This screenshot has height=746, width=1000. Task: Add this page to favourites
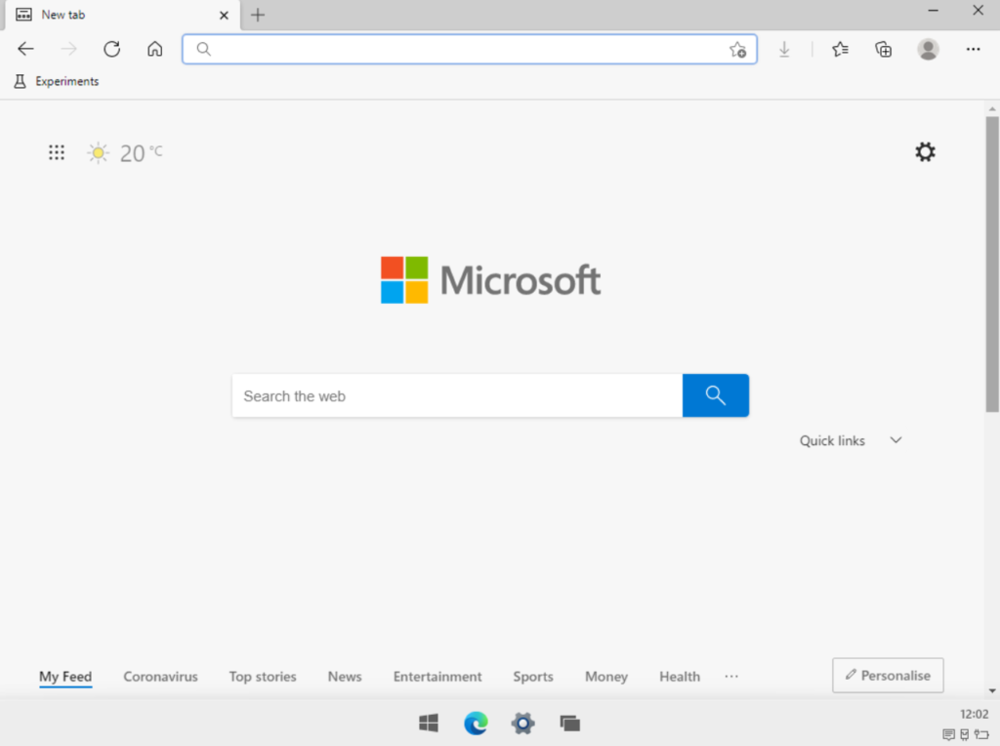click(x=739, y=49)
